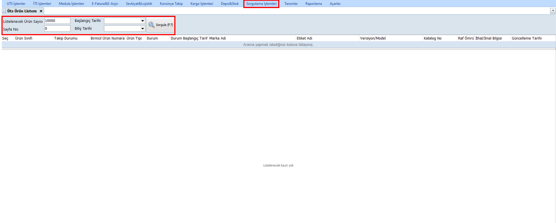Open the Raporlama menu

pyautogui.click(x=313, y=4)
